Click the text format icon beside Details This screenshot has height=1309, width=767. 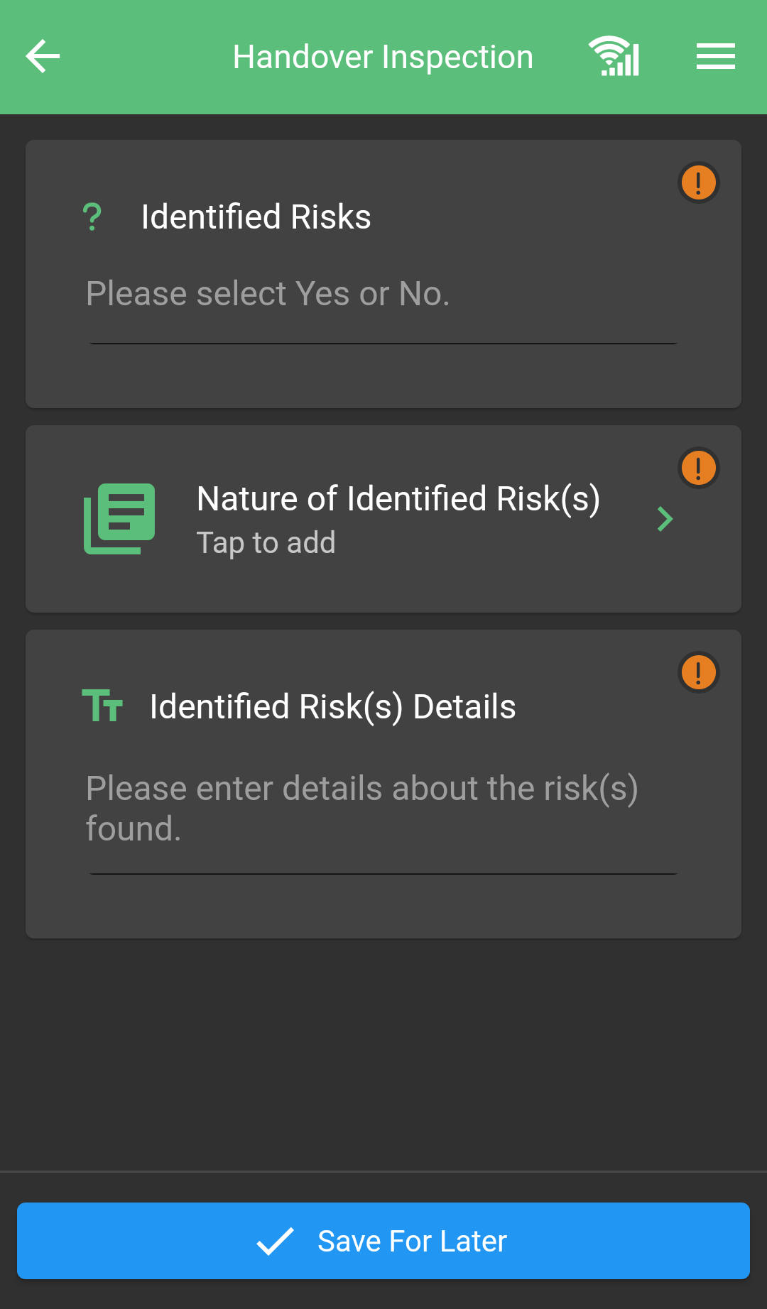[103, 706]
